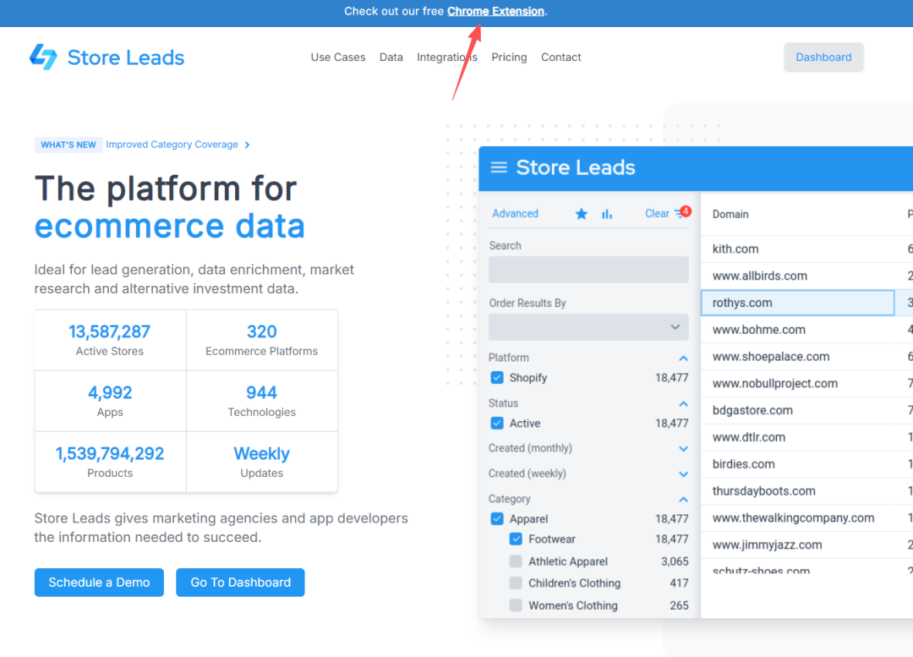
Task: Select the bdgastore.com domain row
Action: coord(806,410)
